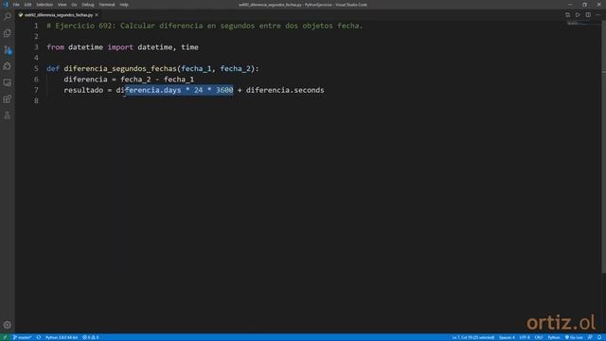This screenshot has width=606, height=341.
Task: Run Python file with the play icon
Action: tap(578, 15)
